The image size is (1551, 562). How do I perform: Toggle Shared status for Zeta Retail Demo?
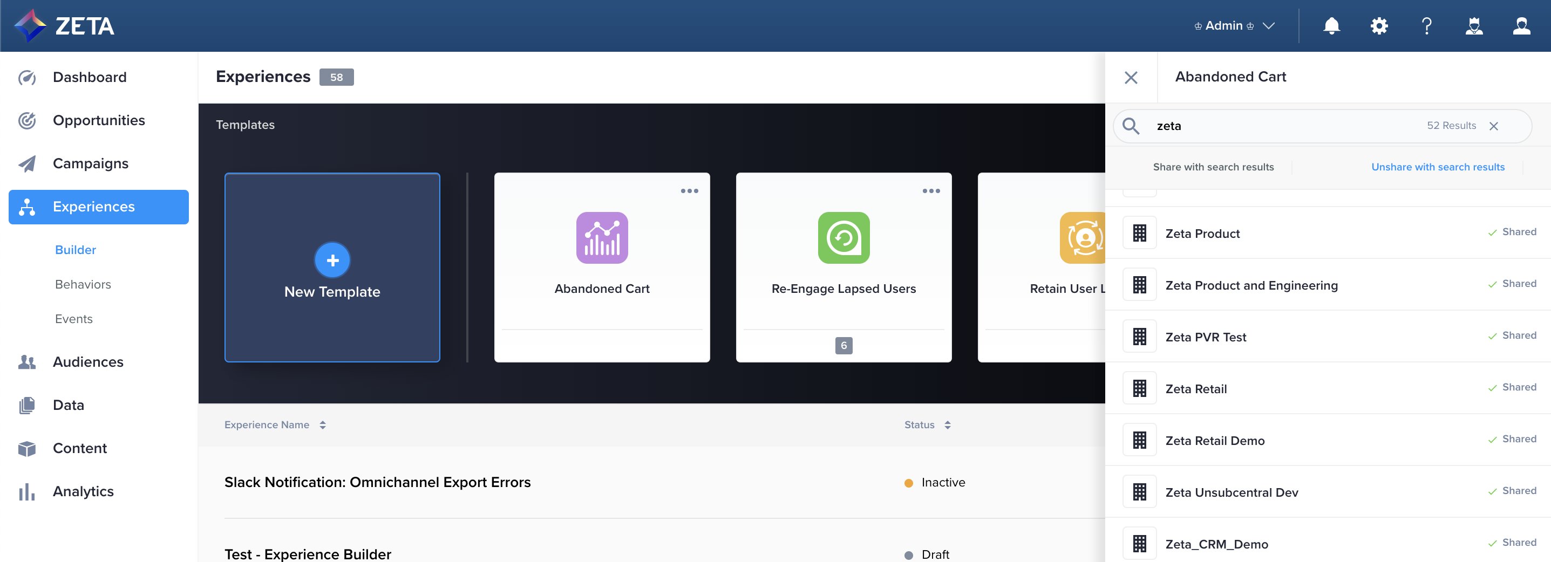pos(1512,439)
